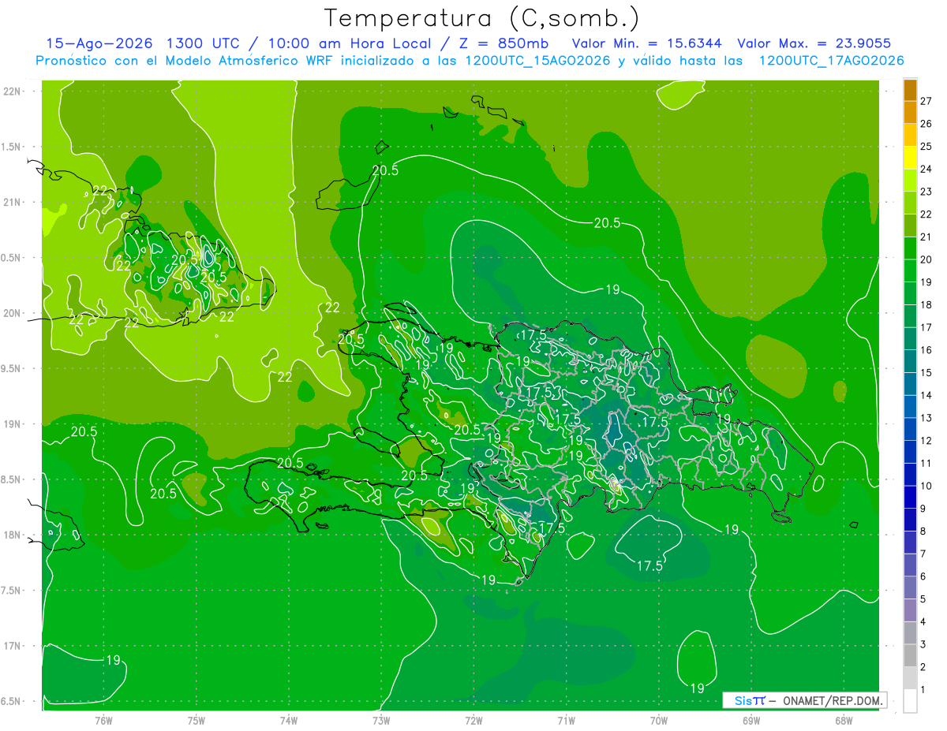947x731 pixels.
Task: Click the "18N" latitude axis label
Action: click(x=13, y=535)
